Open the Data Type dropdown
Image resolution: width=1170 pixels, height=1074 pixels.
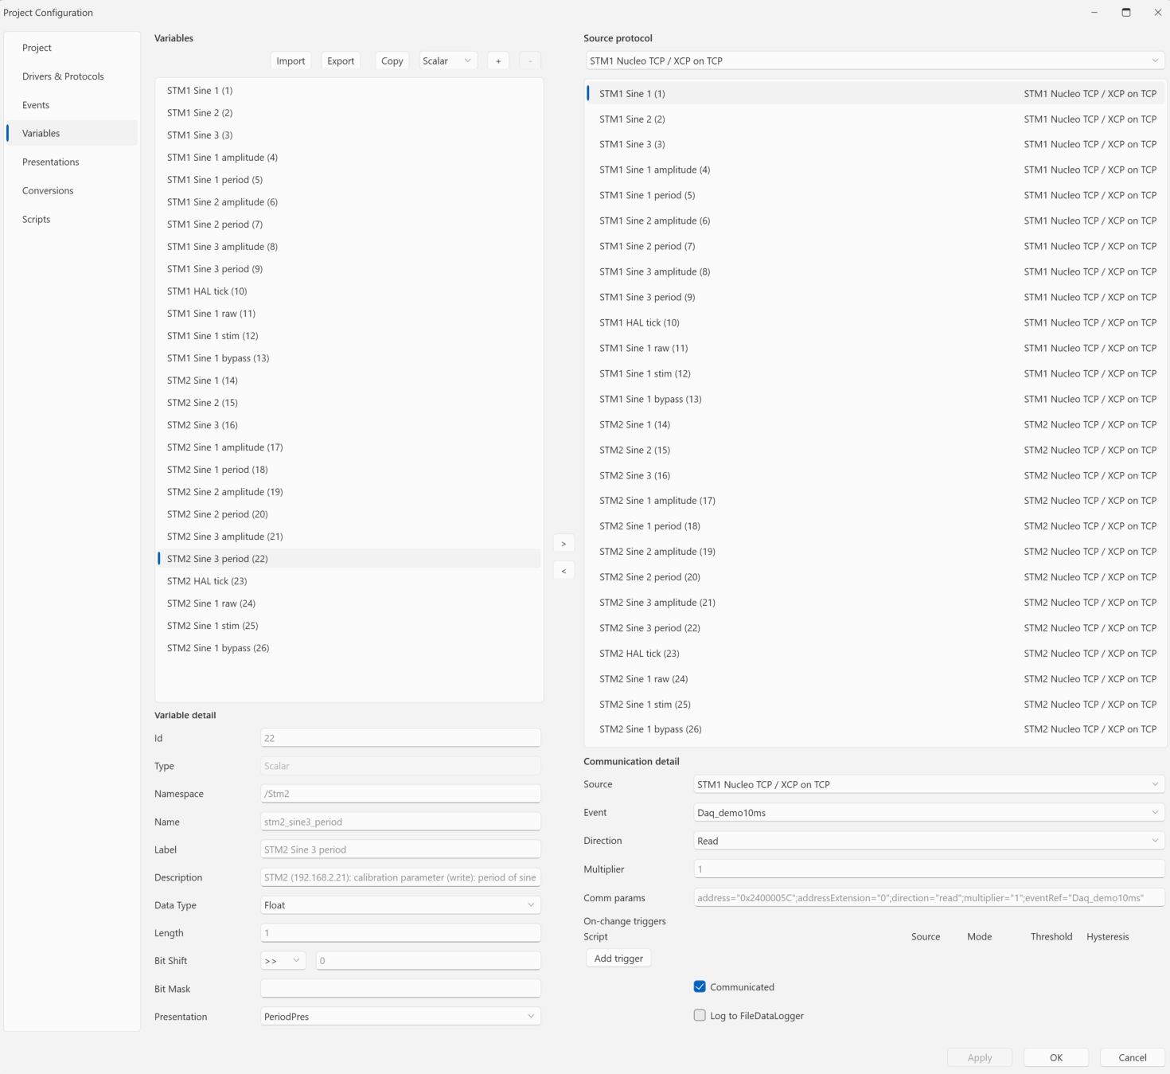point(400,905)
